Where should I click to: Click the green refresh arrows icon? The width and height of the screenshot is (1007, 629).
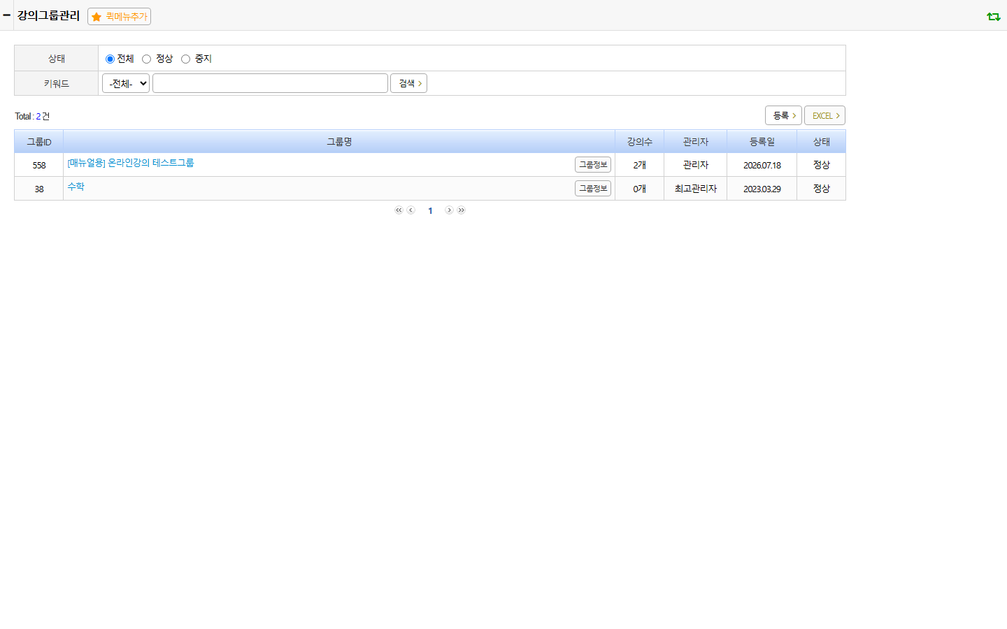(994, 16)
